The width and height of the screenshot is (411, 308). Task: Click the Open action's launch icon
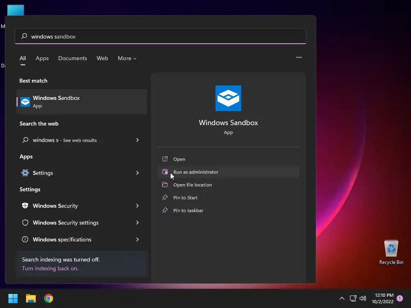[x=165, y=159]
